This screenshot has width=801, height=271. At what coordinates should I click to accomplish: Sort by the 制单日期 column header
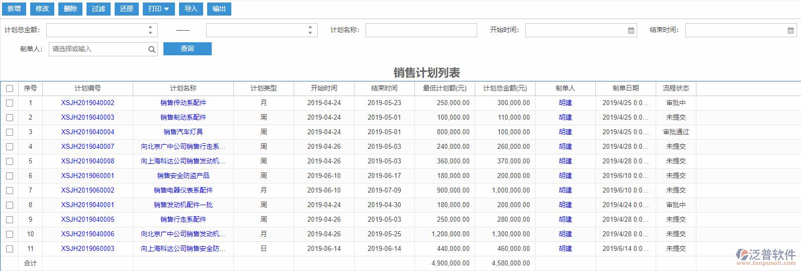(x=626, y=88)
